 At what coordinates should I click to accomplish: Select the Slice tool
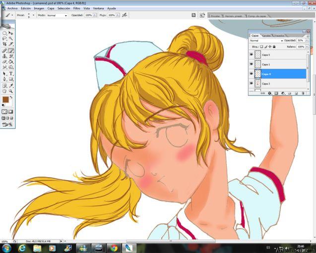click(x=11, y=44)
